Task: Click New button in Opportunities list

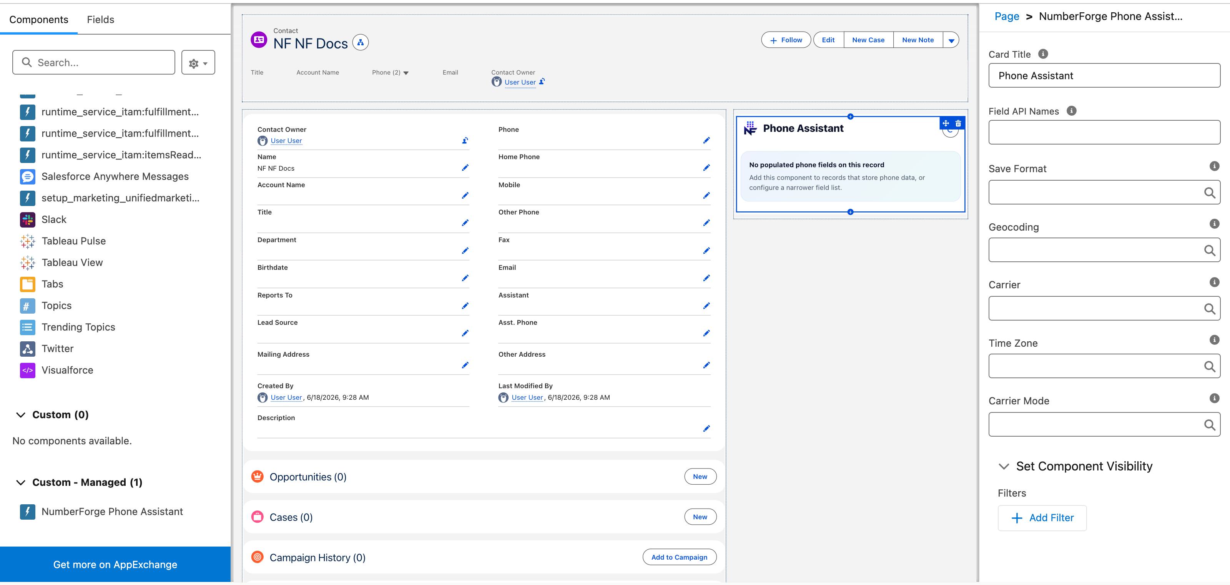Action: 700,477
